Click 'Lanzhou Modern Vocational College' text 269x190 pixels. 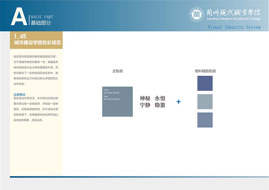233,19
